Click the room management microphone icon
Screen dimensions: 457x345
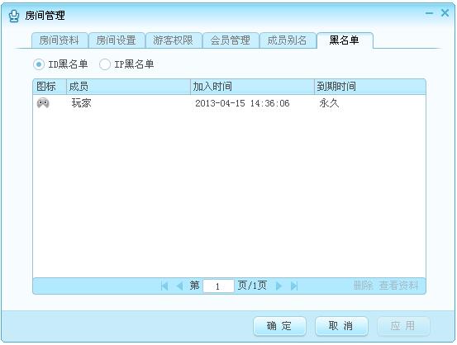13,16
